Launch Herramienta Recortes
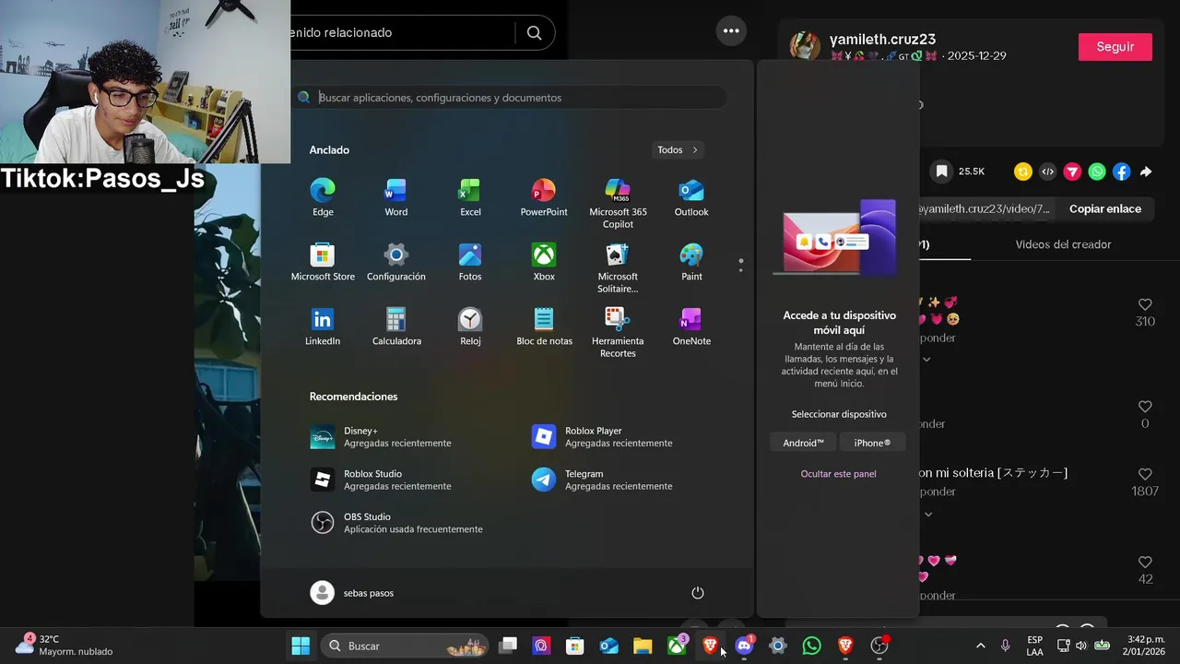Viewport: 1180px width, 664px height. [618, 333]
